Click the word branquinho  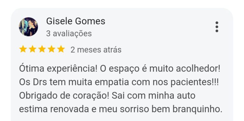pyautogui.click(x=198, y=109)
